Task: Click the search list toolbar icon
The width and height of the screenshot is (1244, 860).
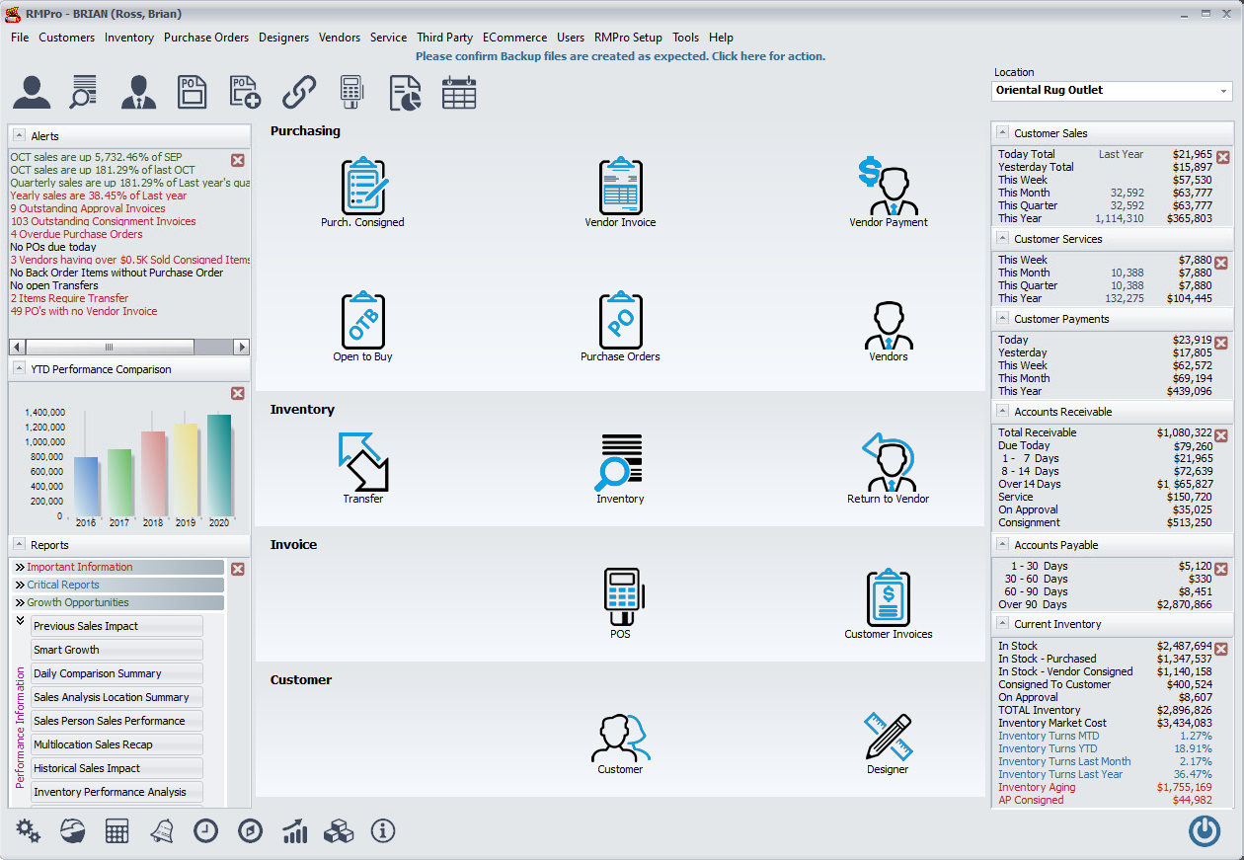Action: click(83, 92)
